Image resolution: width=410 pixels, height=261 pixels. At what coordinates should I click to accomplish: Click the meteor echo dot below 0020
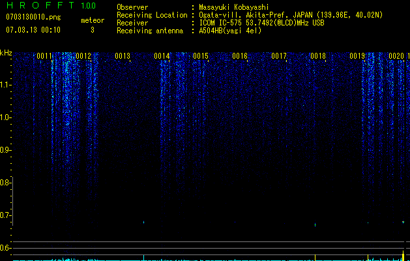tap(403, 222)
